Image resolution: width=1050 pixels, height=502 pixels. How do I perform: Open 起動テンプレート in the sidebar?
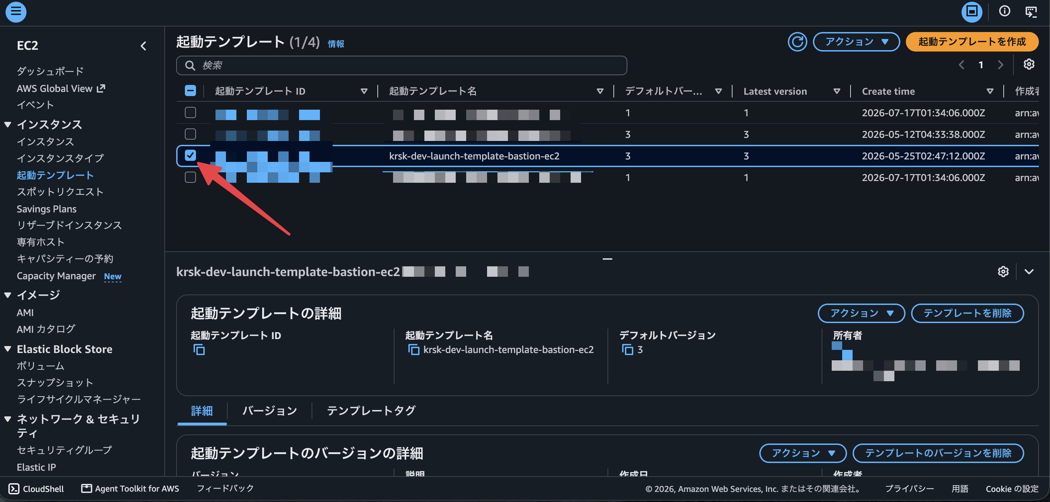click(55, 175)
